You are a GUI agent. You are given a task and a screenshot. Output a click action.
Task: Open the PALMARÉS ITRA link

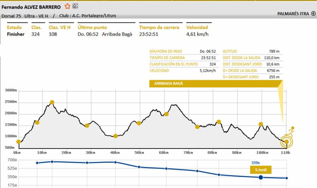coord(293,14)
